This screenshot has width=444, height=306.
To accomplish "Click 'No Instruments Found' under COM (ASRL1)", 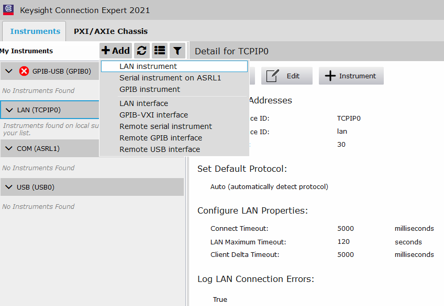I will coord(38,168).
